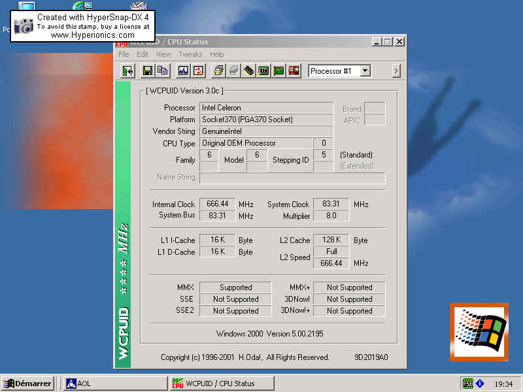Select the Platform value "Socket370 (PGA370 Socket)"
The height and width of the screenshot is (392, 523).
tap(267, 120)
